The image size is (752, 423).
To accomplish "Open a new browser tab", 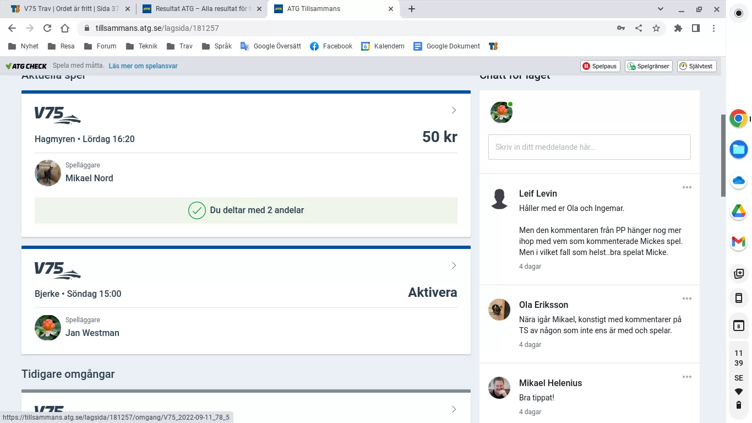I will (x=411, y=9).
